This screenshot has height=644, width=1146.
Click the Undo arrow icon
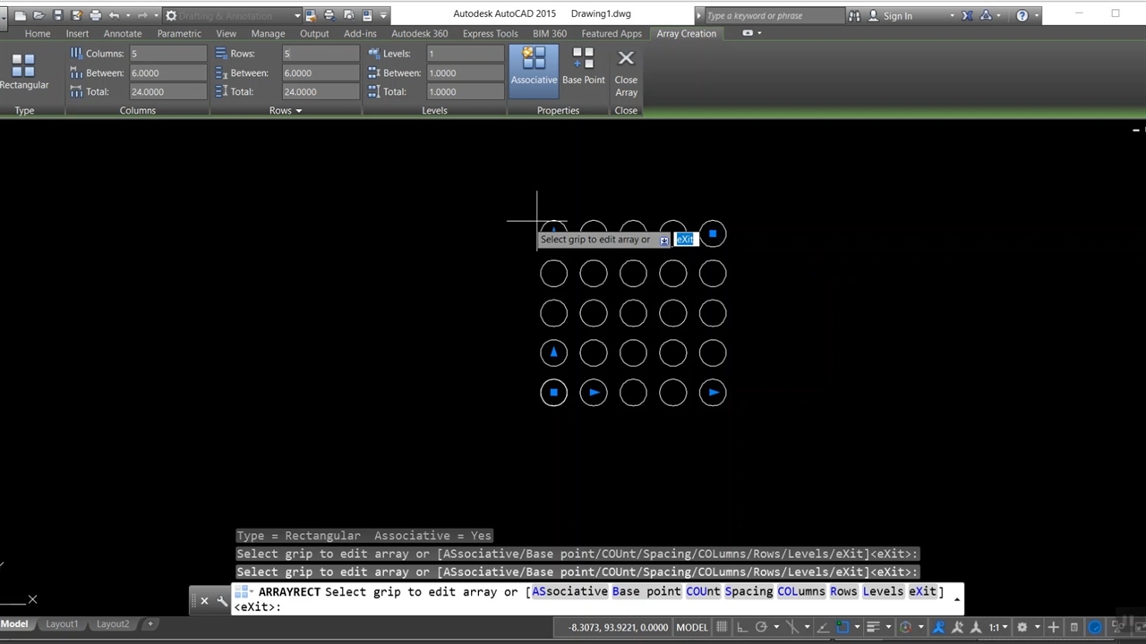[x=114, y=15]
